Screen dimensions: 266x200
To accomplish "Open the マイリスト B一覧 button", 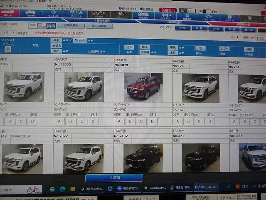I will coord(199,28).
